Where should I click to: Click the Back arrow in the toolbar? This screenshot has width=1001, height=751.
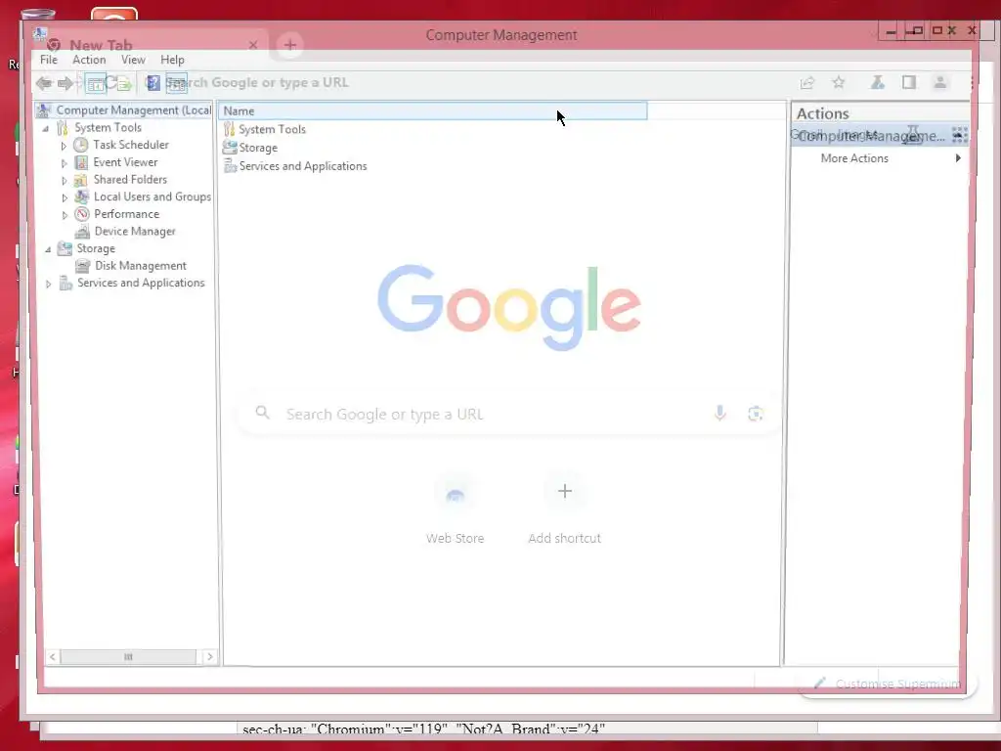pyautogui.click(x=44, y=83)
